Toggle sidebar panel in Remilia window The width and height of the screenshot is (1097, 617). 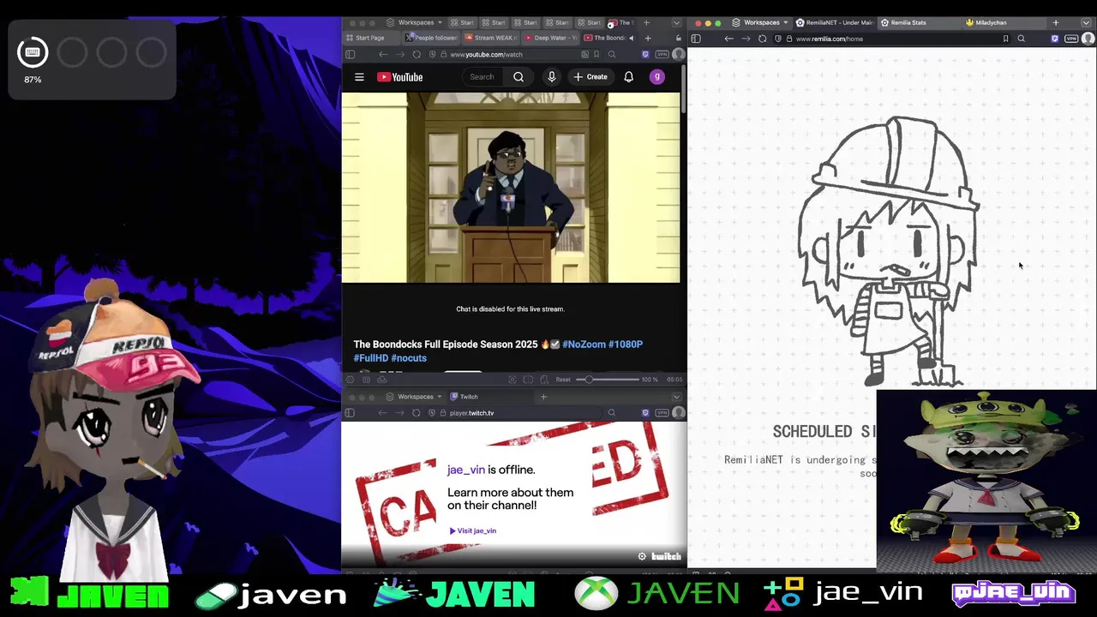pyautogui.click(x=696, y=39)
